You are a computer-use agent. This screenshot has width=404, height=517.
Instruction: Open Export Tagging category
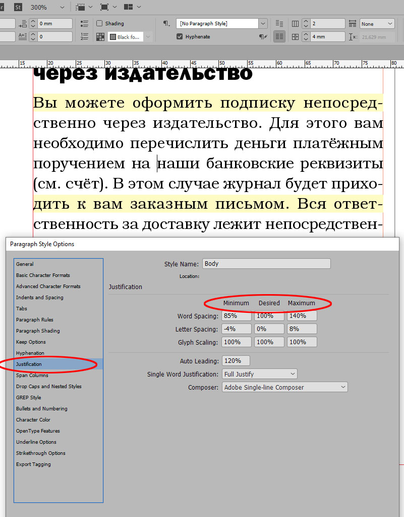coord(59,464)
